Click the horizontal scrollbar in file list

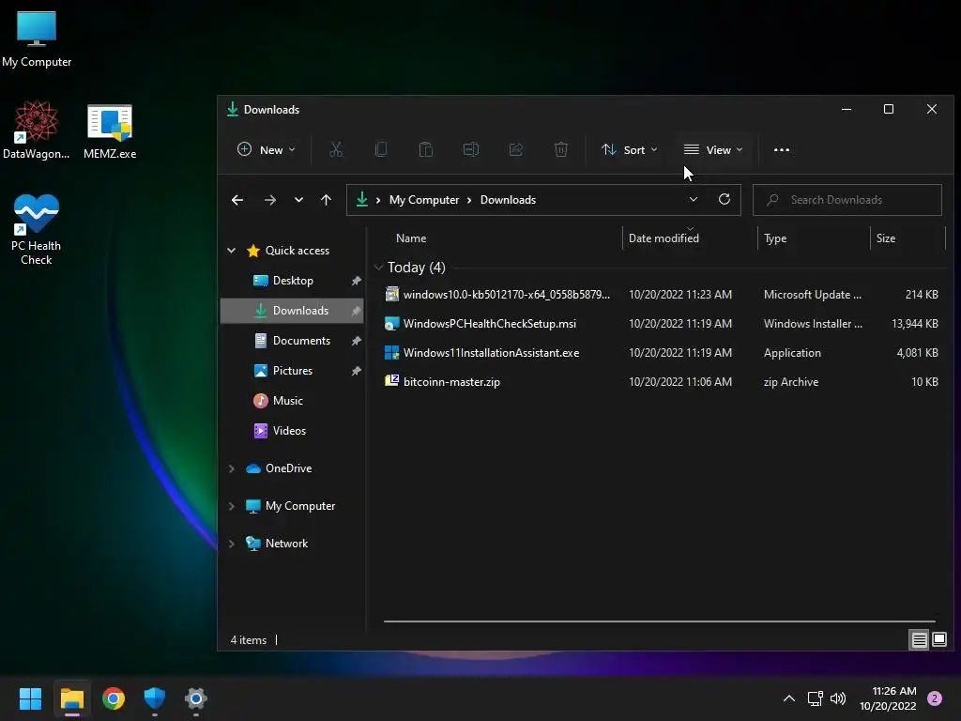pyautogui.click(x=660, y=621)
